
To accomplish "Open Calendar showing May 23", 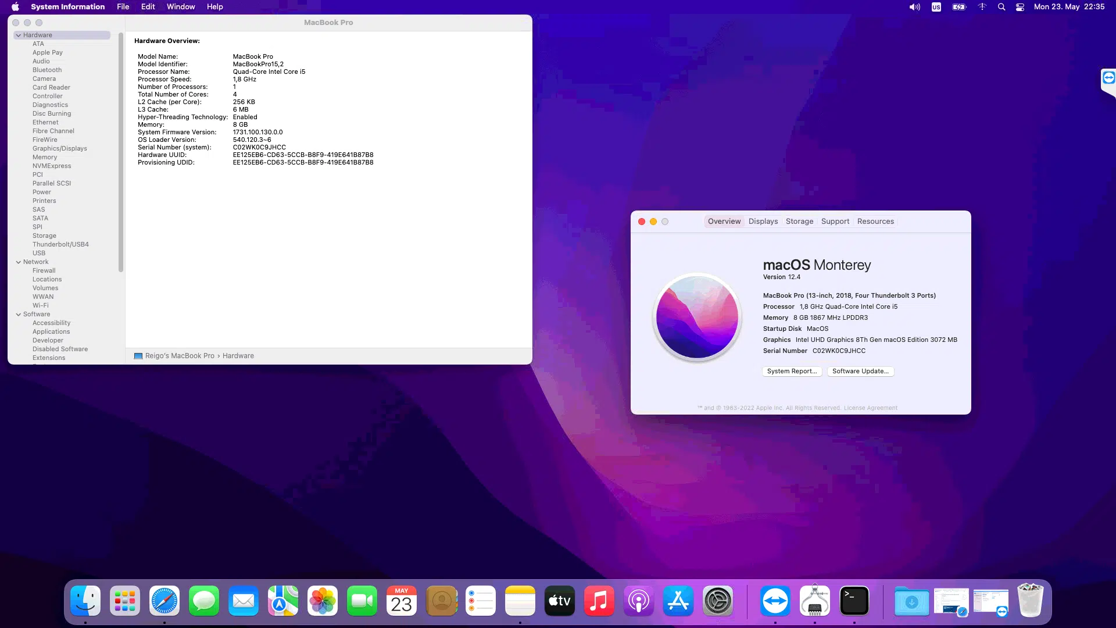I will (402, 601).
